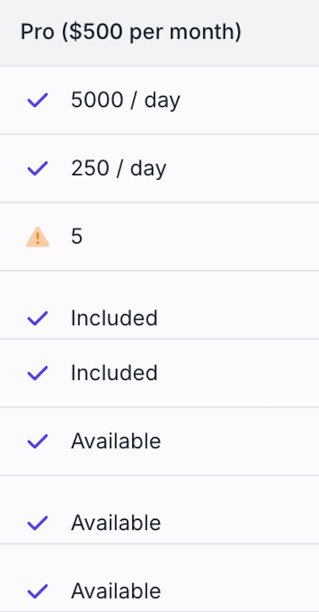
Task: Click the word "Pro" in the header
Action: pyautogui.click(x=37, y=32)
